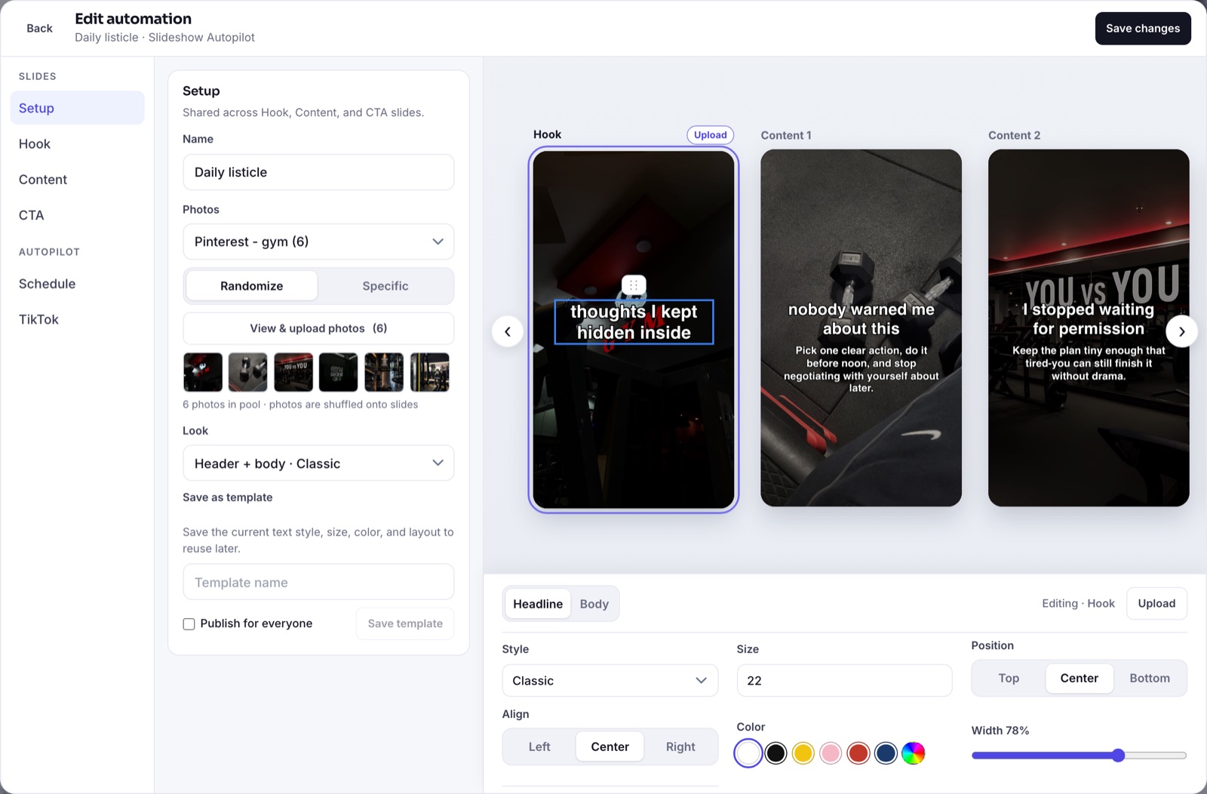The image size is (1207, 794).
Task: Pick the red color swatch
Action: (x=858, y=753)
